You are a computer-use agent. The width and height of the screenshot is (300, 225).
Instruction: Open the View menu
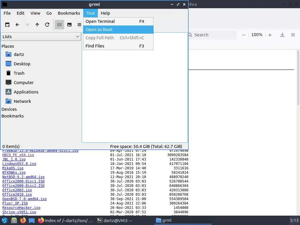(35, 13)
